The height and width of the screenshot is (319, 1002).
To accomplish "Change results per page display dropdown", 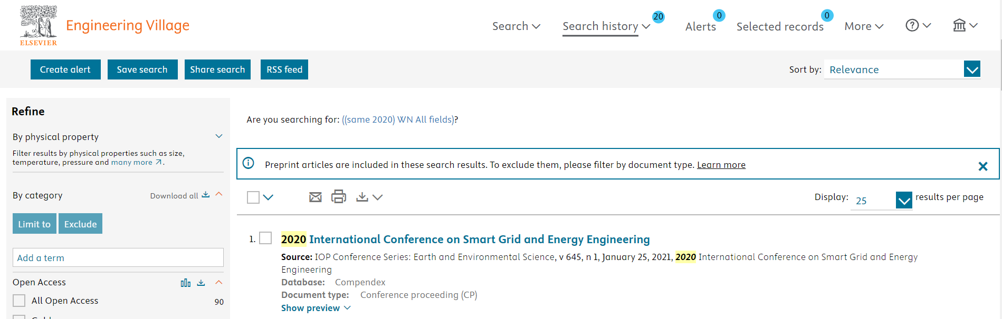I will click(881, 200).
